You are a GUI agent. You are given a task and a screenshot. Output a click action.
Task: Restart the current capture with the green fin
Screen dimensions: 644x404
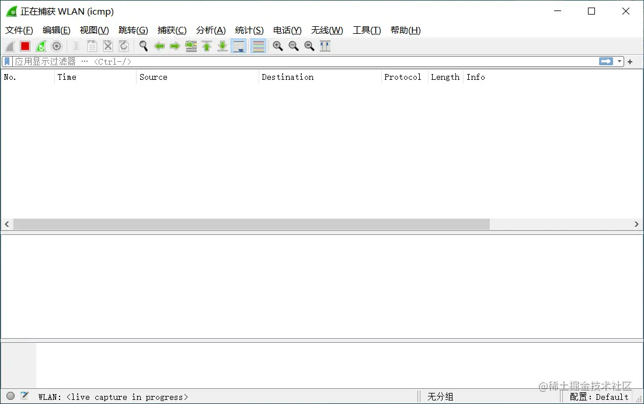coord(41,47)
